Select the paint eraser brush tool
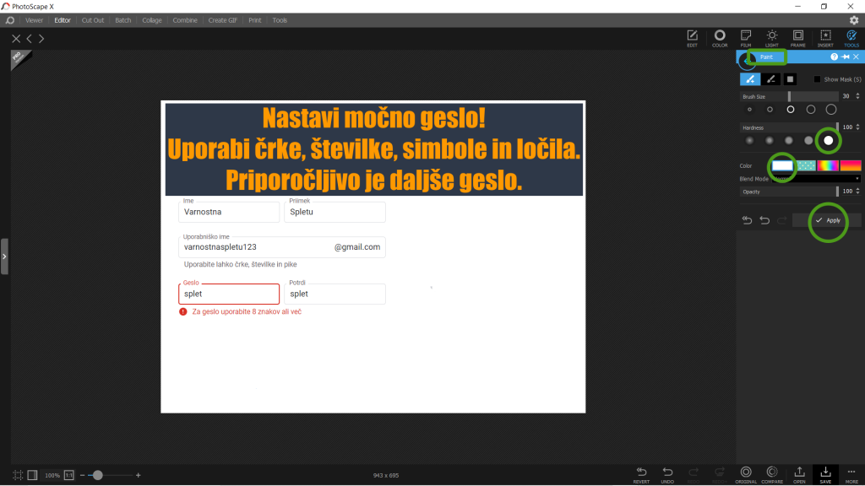This screenshot has height=486, width=865. click(770, 79)
